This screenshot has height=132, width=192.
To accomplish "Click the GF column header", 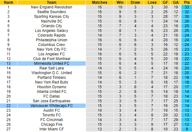I will click(x=165, y=3).
